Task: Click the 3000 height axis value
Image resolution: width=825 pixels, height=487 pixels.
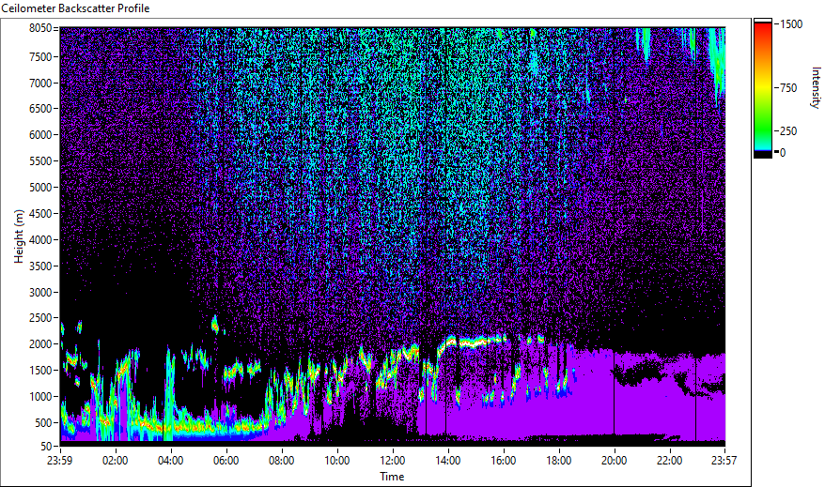Action: (x=40, y=293)
